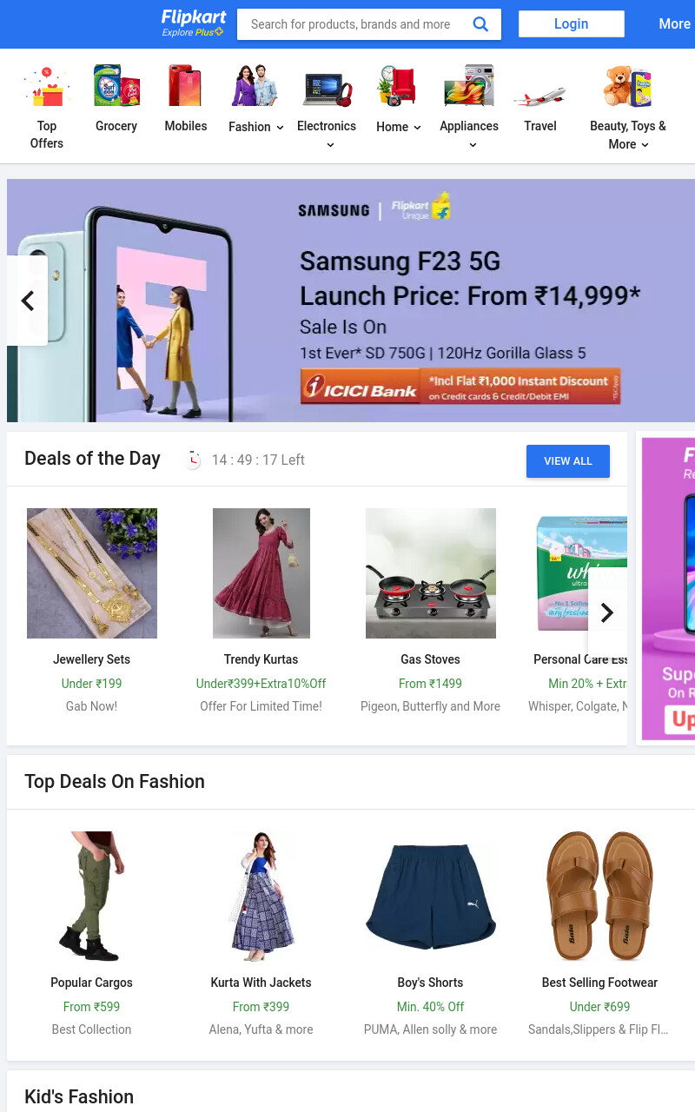695x1112 pixels.
Task: Open the Grocery category icon
Action: 116,86
